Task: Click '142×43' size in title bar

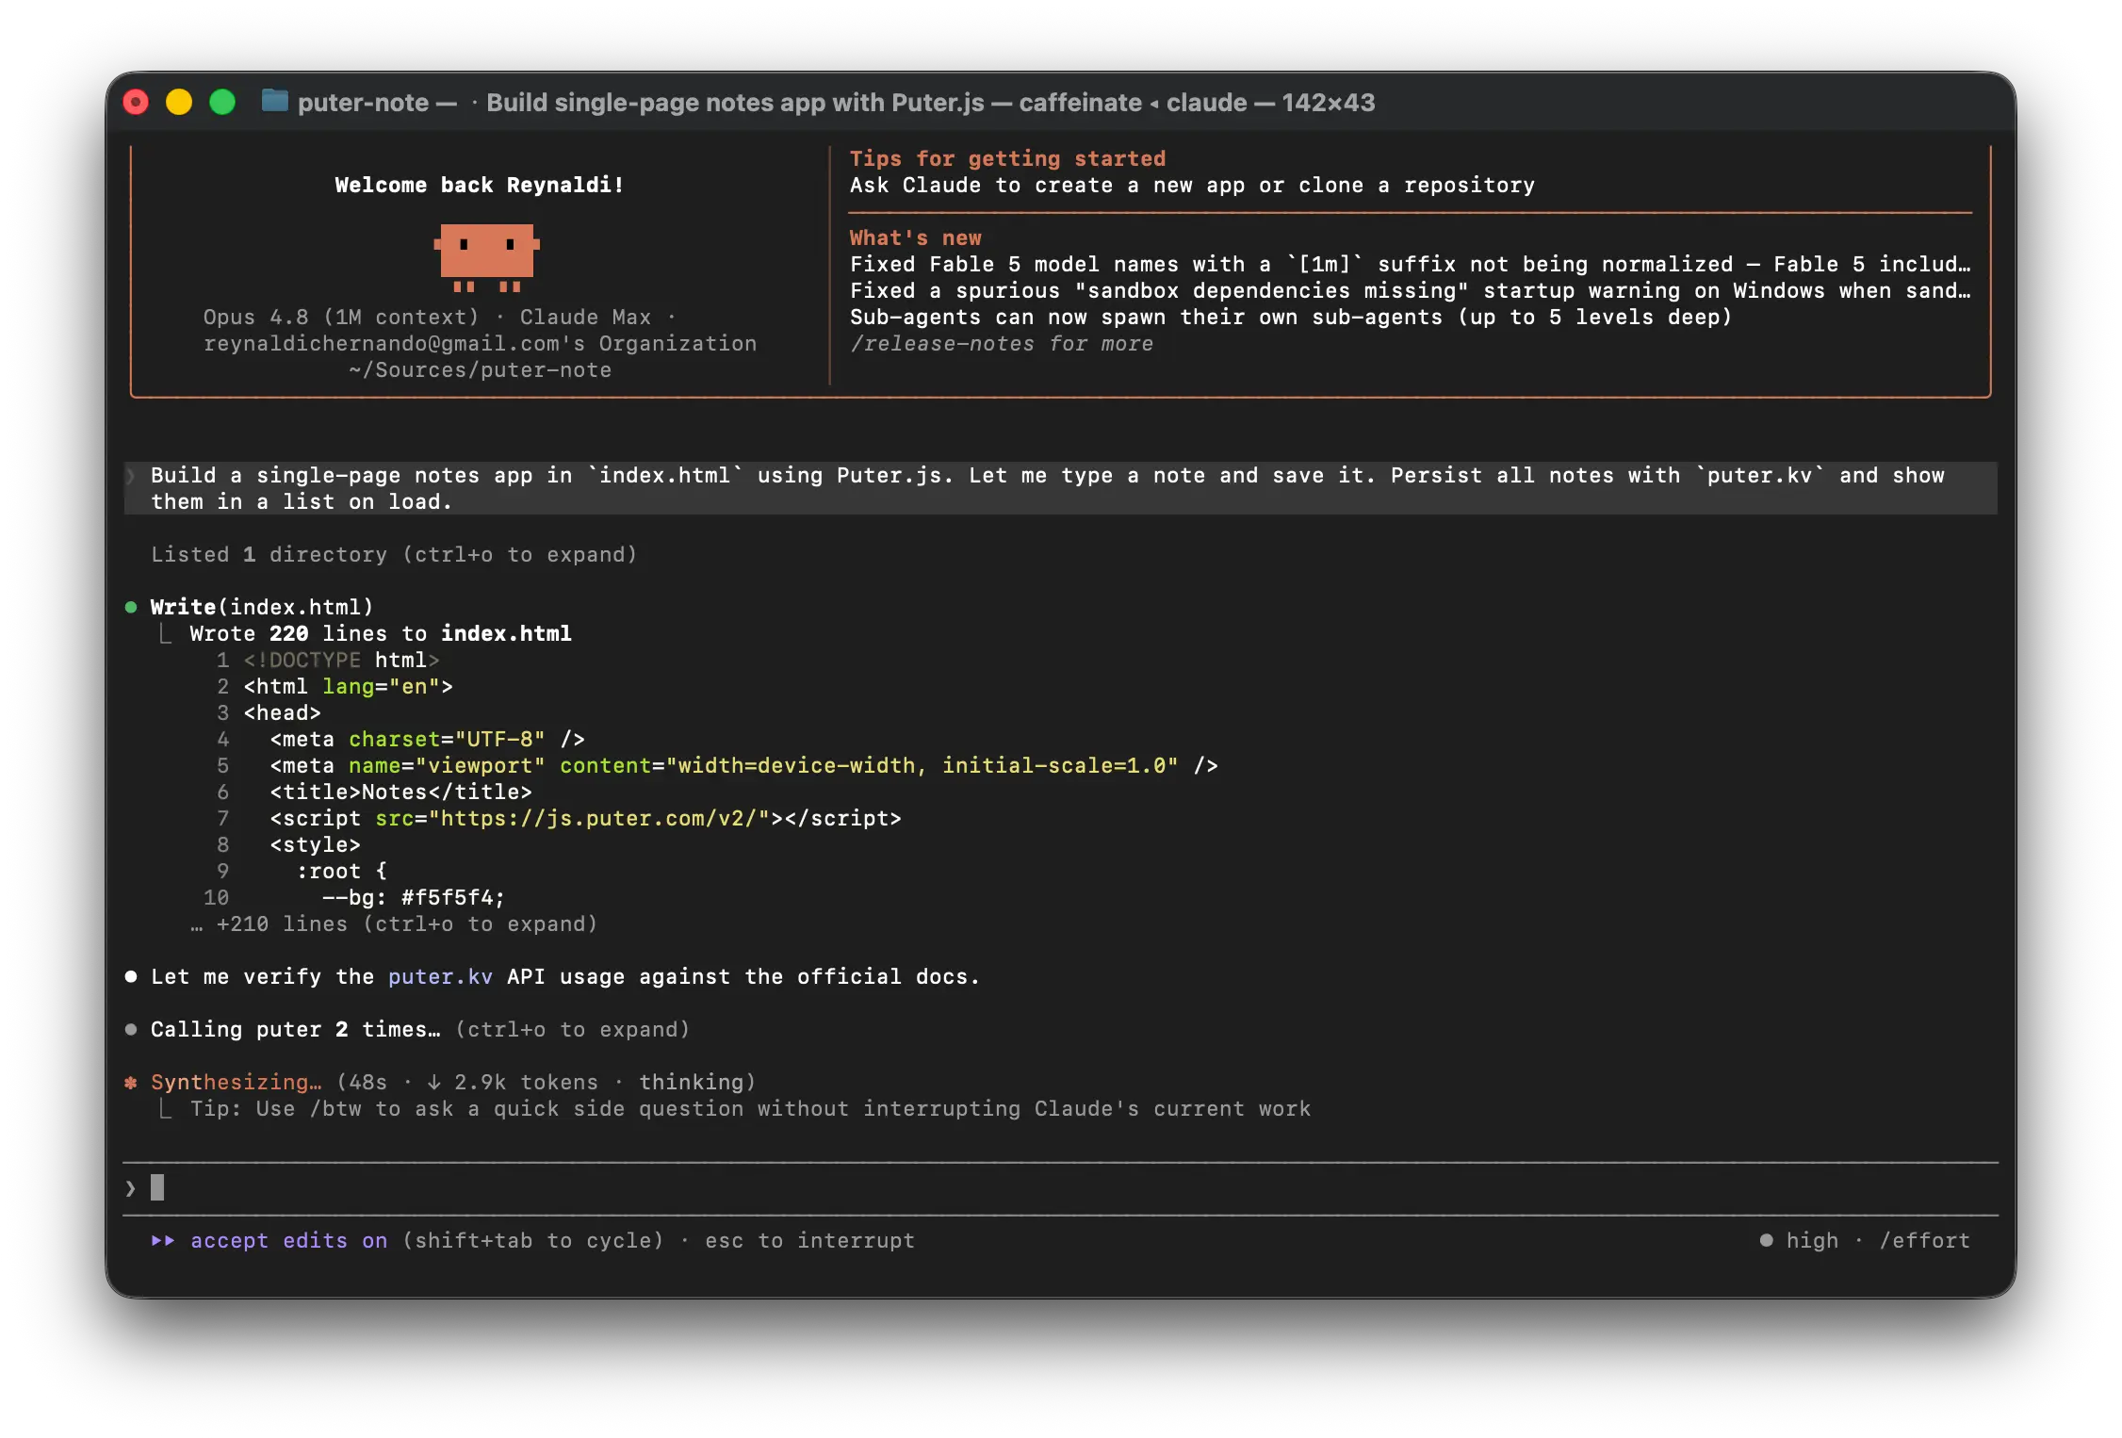Action: pyautogui.click(x=1329, y=102)
